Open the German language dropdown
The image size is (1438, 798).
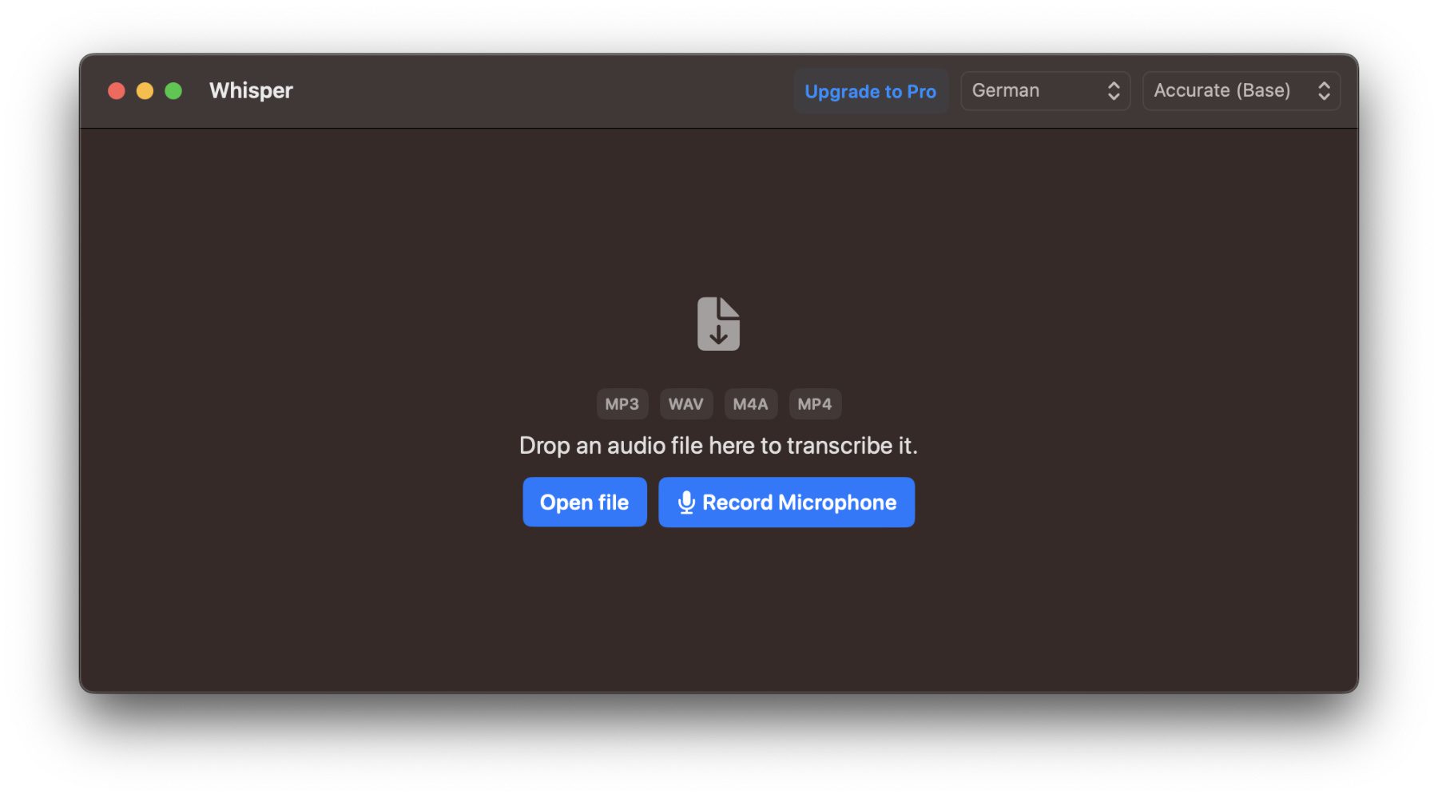point(1045,91)
